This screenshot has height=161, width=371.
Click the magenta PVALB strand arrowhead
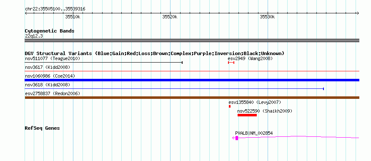click(233, 138)
